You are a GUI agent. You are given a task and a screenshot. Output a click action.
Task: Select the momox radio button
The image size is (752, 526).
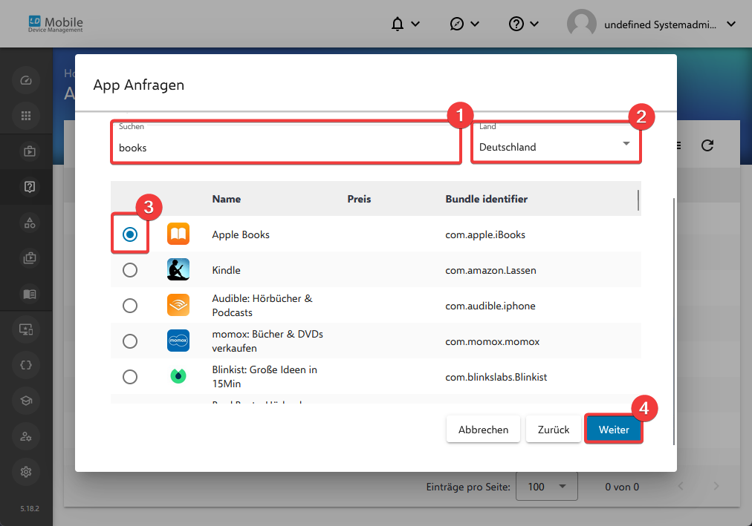pos(130,341)
